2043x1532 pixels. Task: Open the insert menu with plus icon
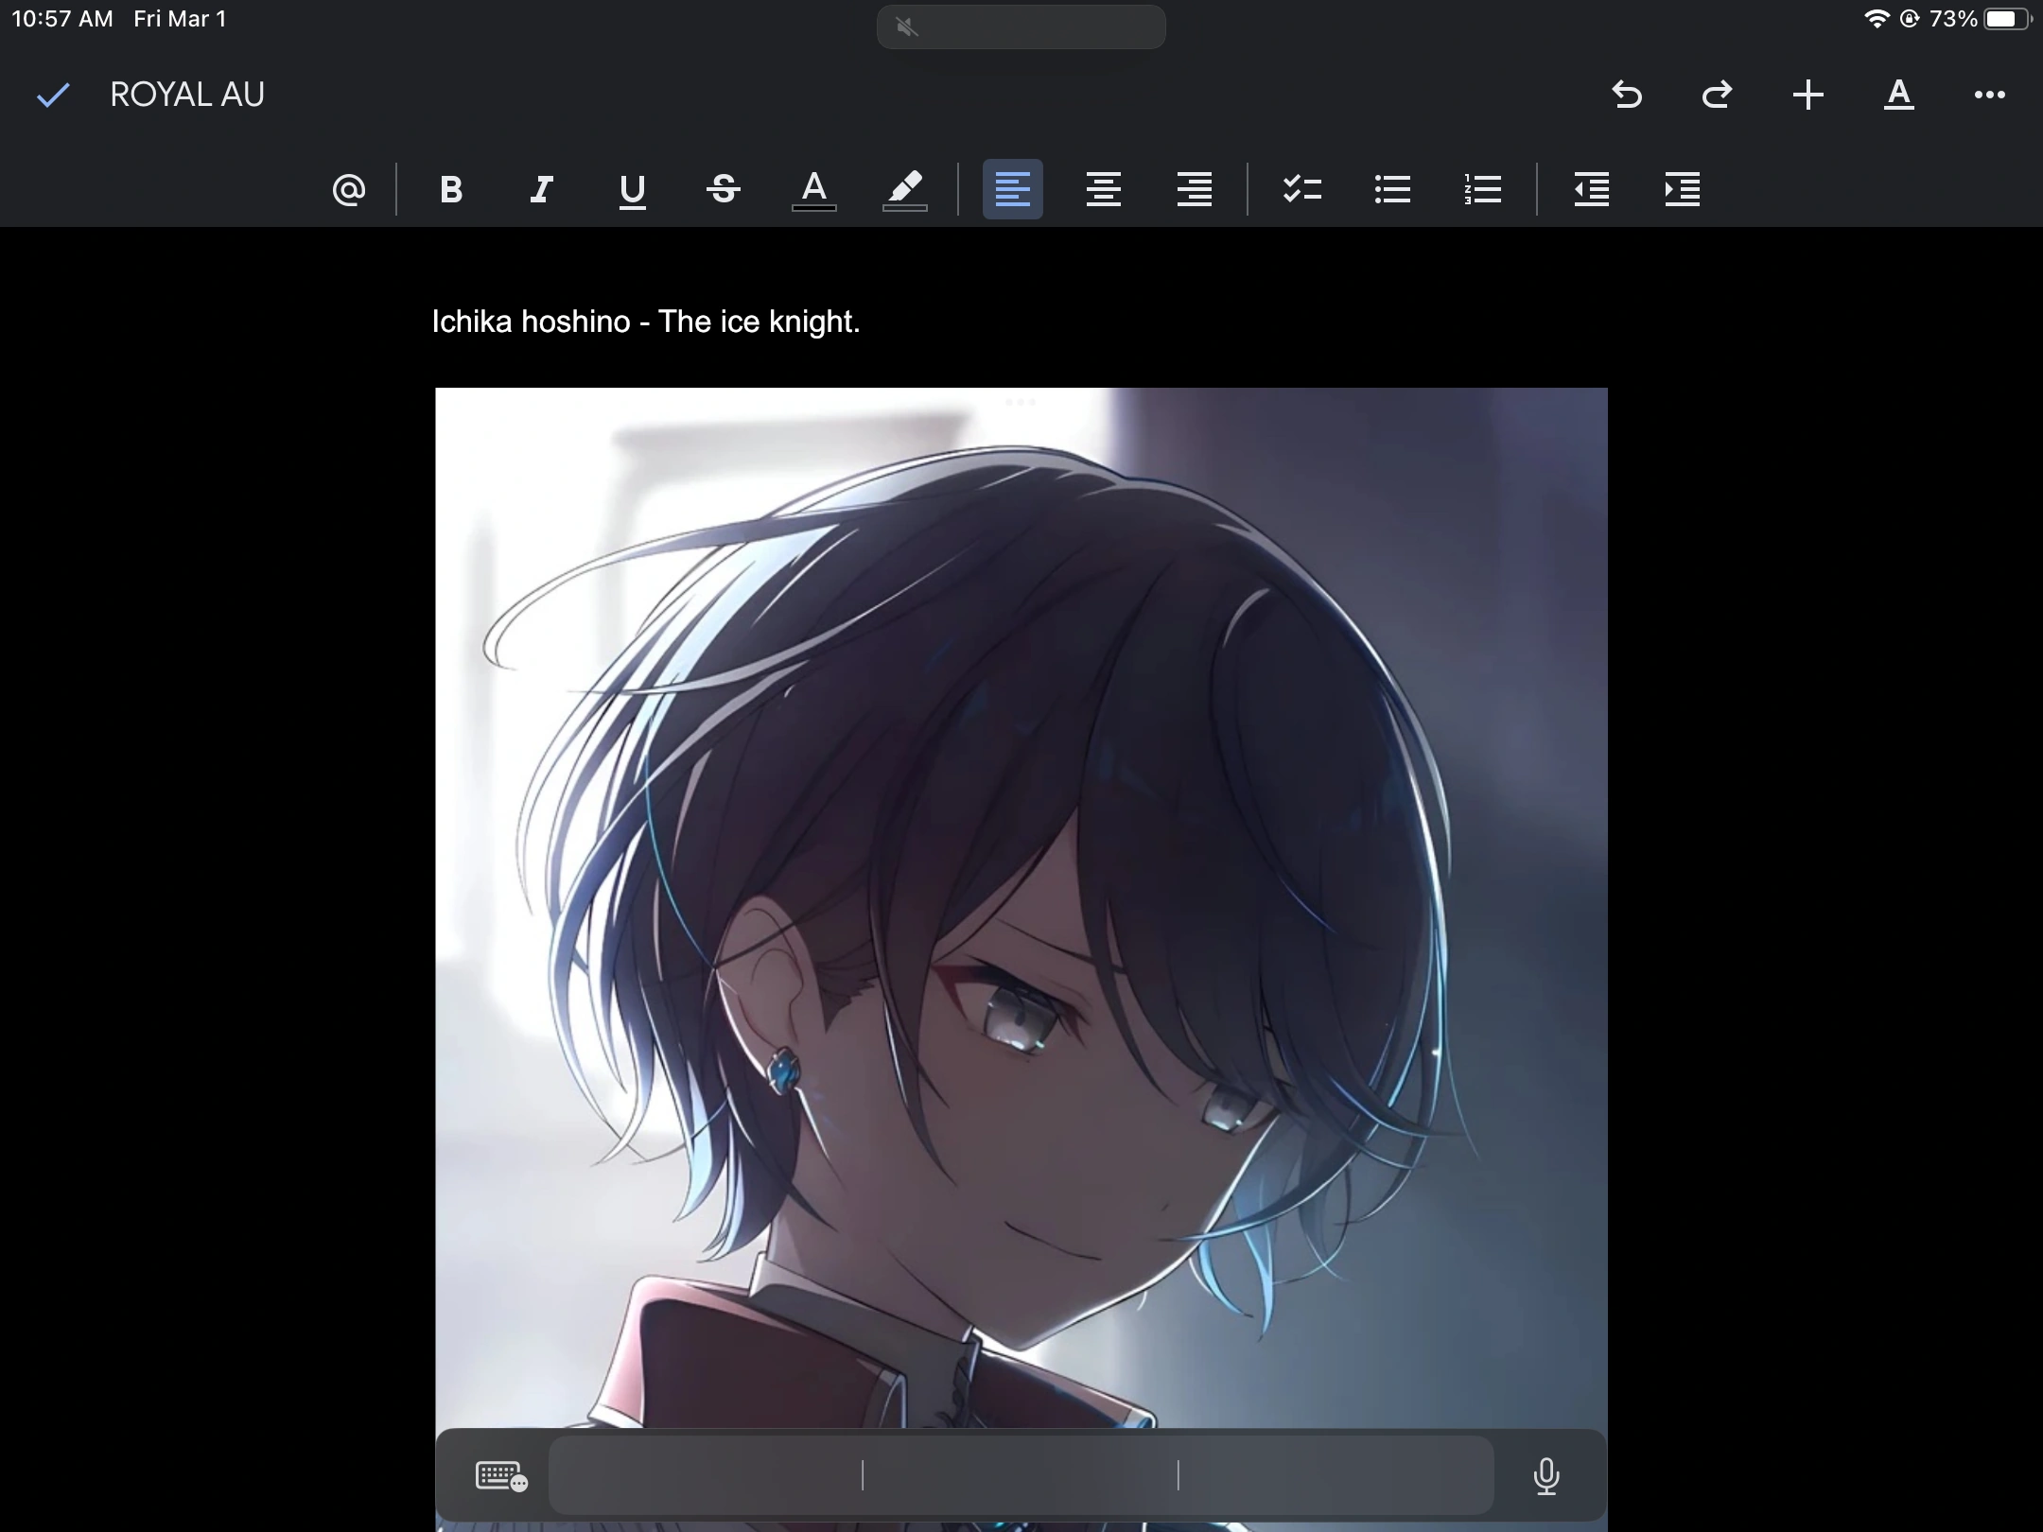pyautogui.click(x=1807, y=95)
